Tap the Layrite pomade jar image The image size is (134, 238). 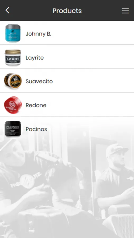click(13, 57)
